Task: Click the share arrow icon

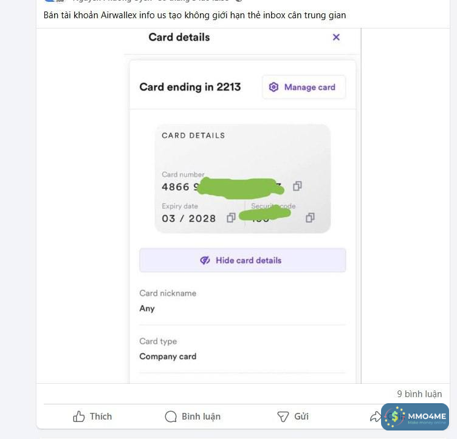Action: 375,417
